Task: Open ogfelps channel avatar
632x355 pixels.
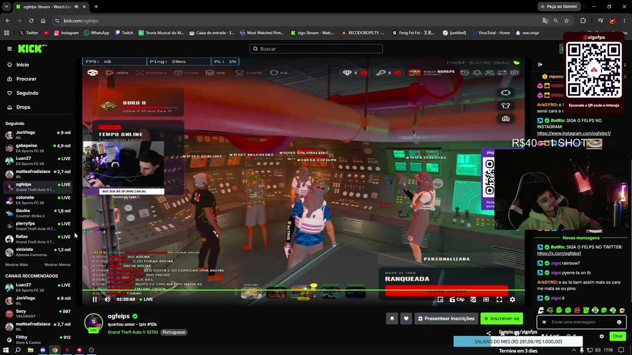Action: click(93, 322)
